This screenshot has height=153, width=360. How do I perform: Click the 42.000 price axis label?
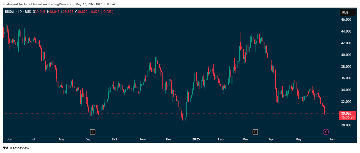(x=346, y=43)
